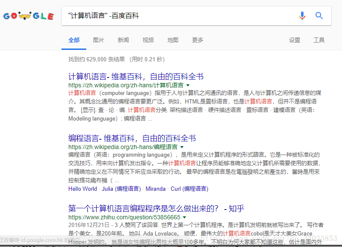Viewport: 342px width, 247px height.
Task: Switch to the 地图 tab
Action: click(x=173, y=40)
